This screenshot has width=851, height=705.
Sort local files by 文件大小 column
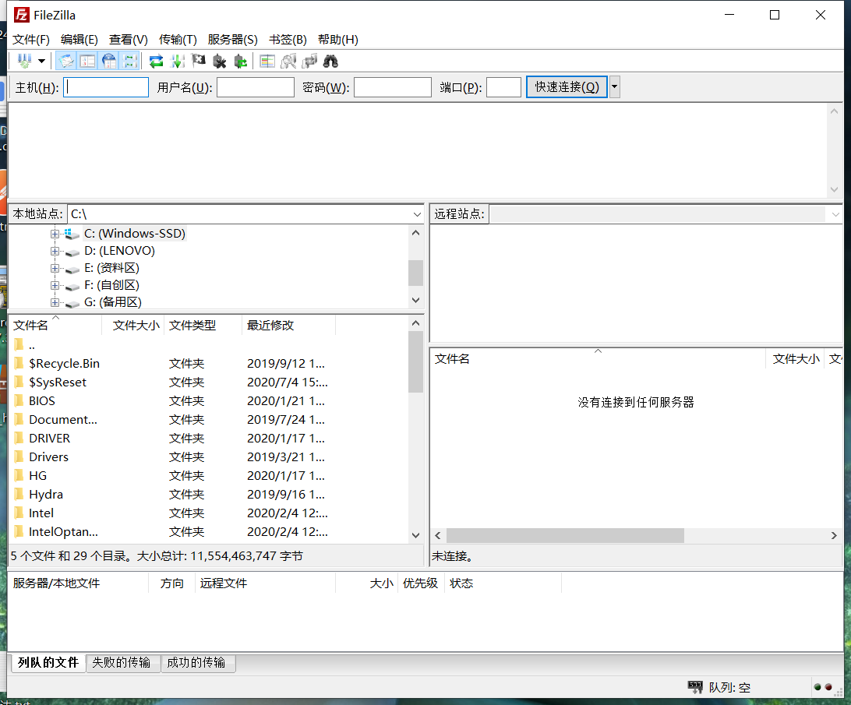coord(133,326)
